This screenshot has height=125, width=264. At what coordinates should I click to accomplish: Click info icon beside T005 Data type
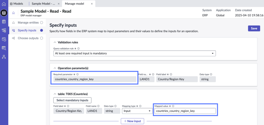coord(115,106)
